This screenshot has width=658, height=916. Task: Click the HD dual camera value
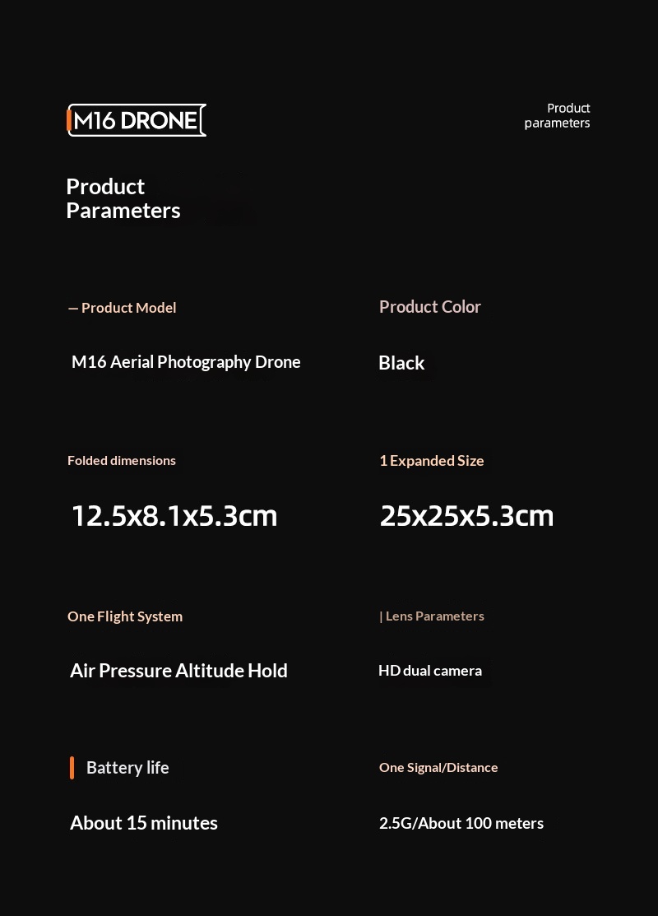tap(430, 671)
